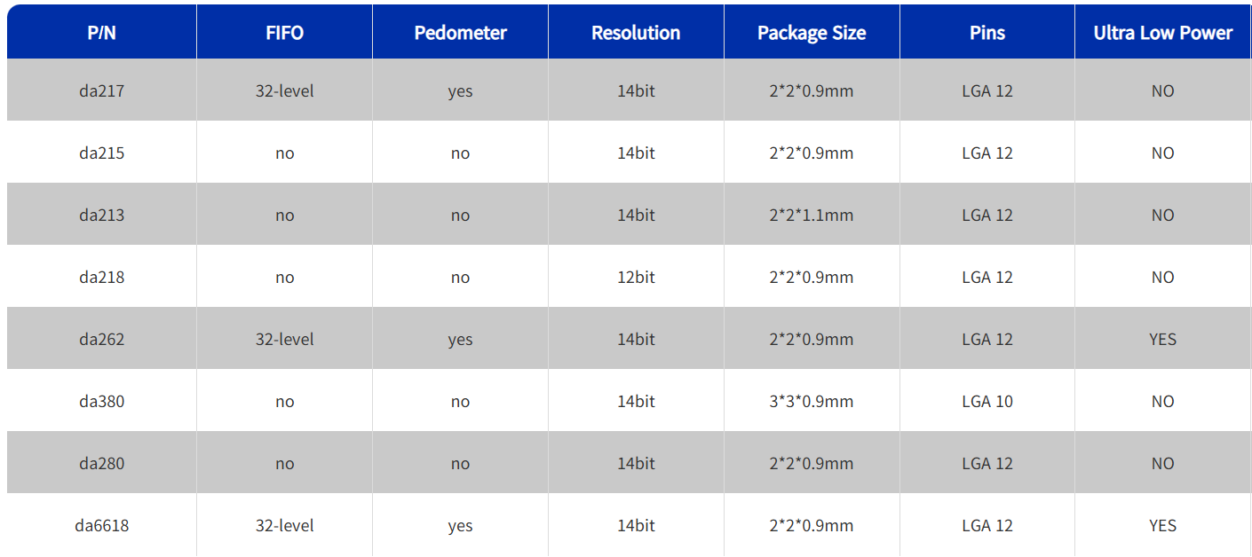Select the da213 part number

tap(101, 215)
